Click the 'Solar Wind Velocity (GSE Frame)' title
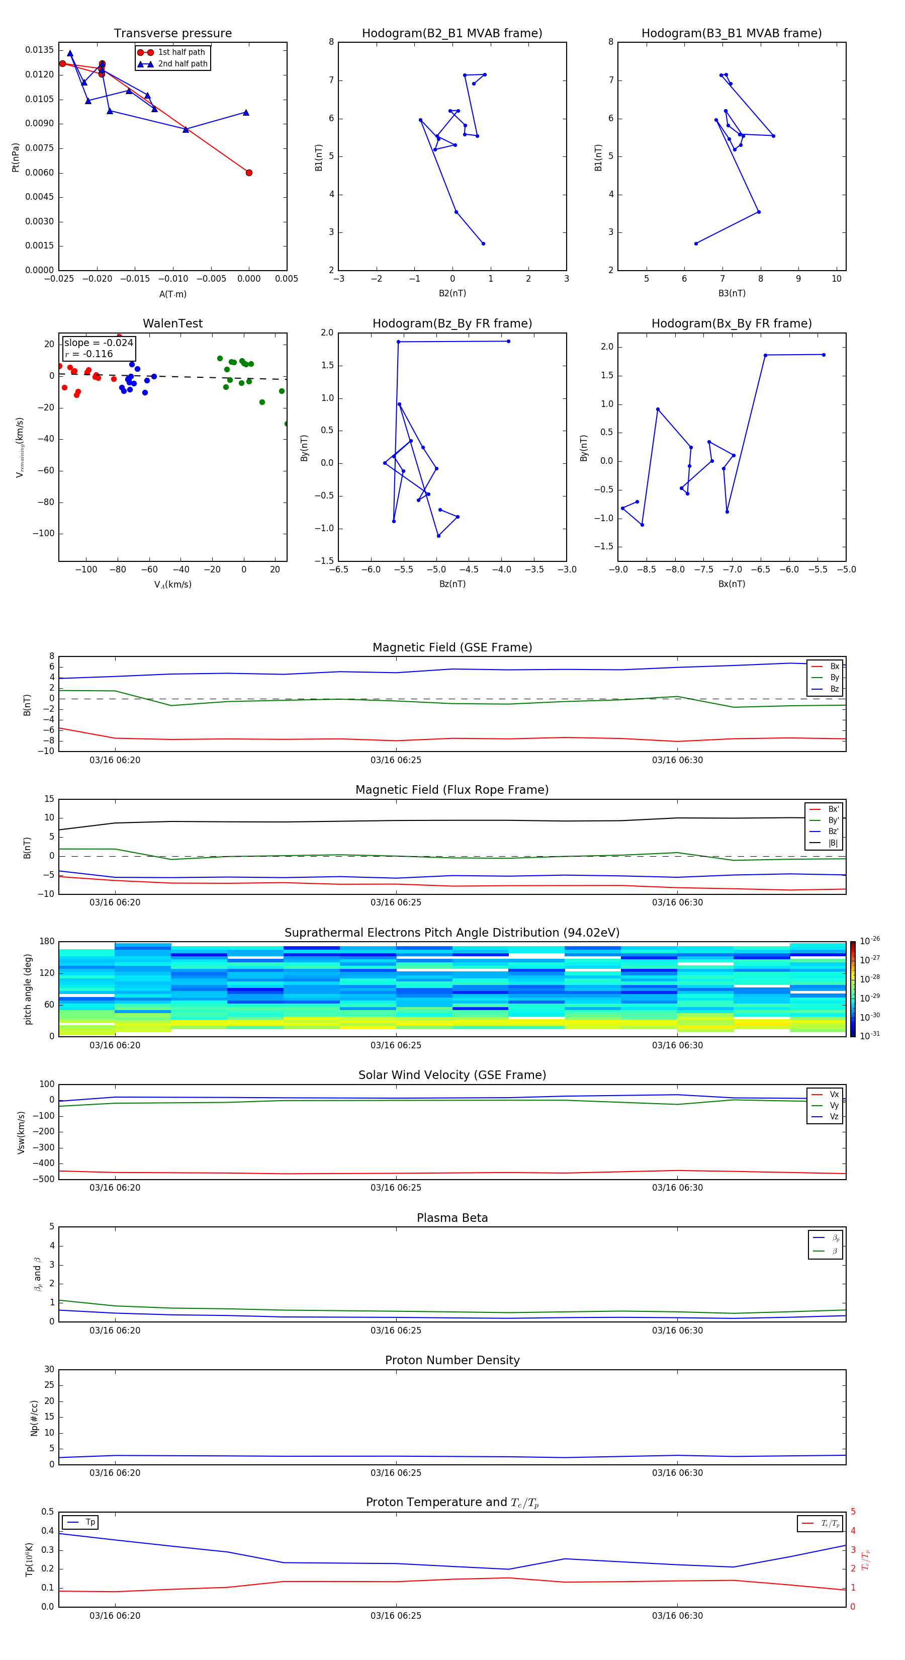905x1660 pixels. coord(452,1075)
